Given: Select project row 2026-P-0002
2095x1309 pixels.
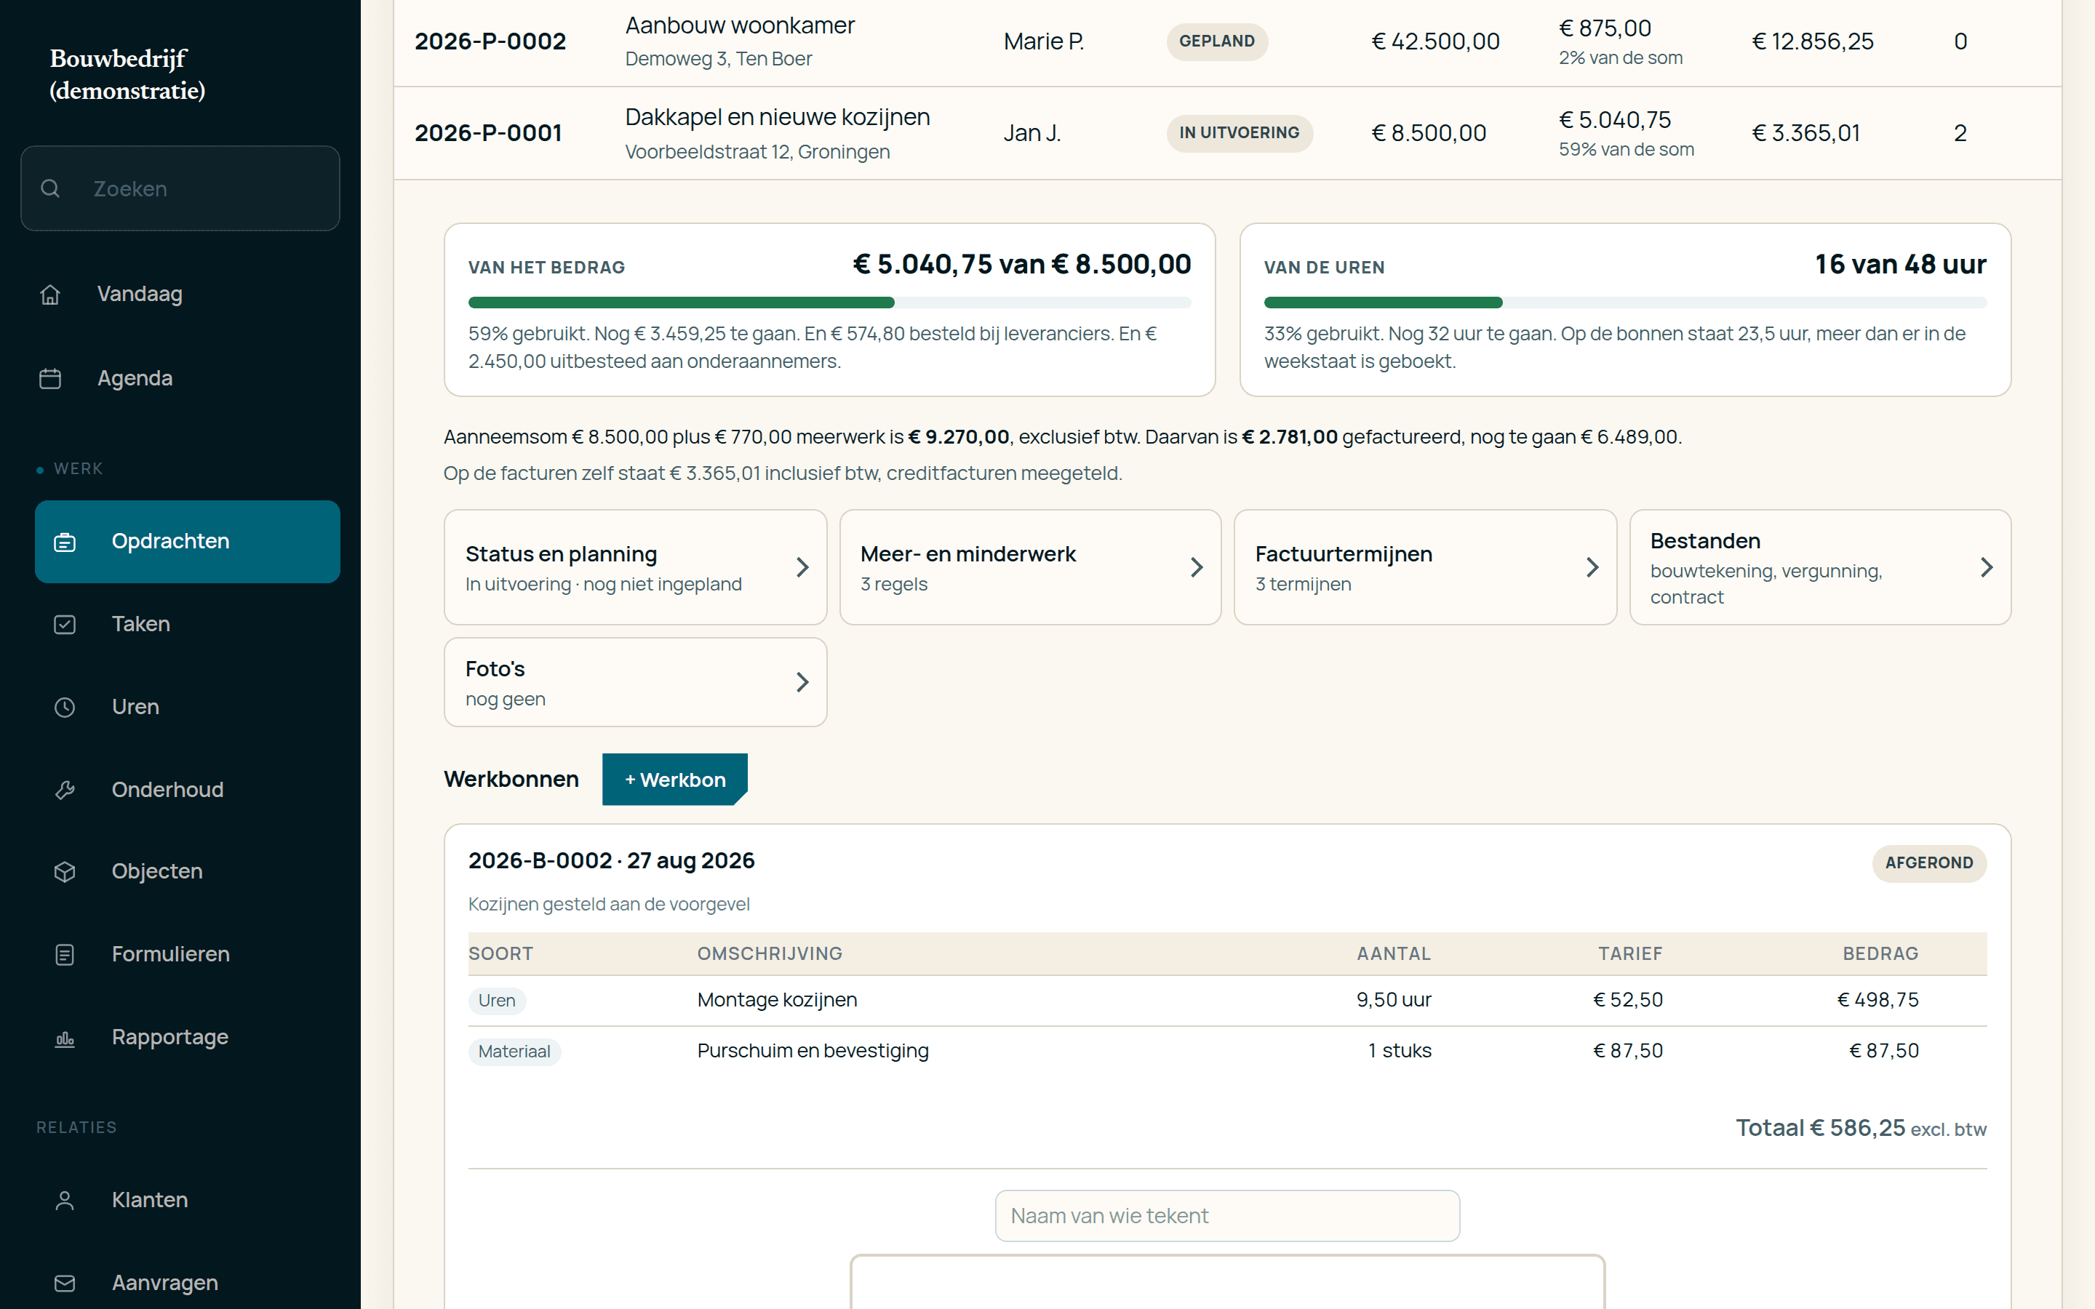Looking at the screenshot, I should [x=1228, y=41].
